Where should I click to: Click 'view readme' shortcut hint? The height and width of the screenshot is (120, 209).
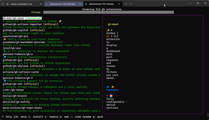click(83, 117)
